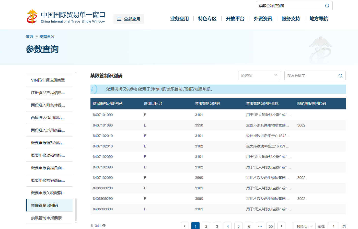
Task: Open the 业务应用 menu
Action: 179,19
